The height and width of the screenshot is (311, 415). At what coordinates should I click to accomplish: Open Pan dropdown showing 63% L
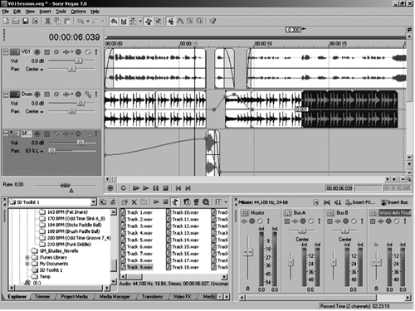coord(41,151)
